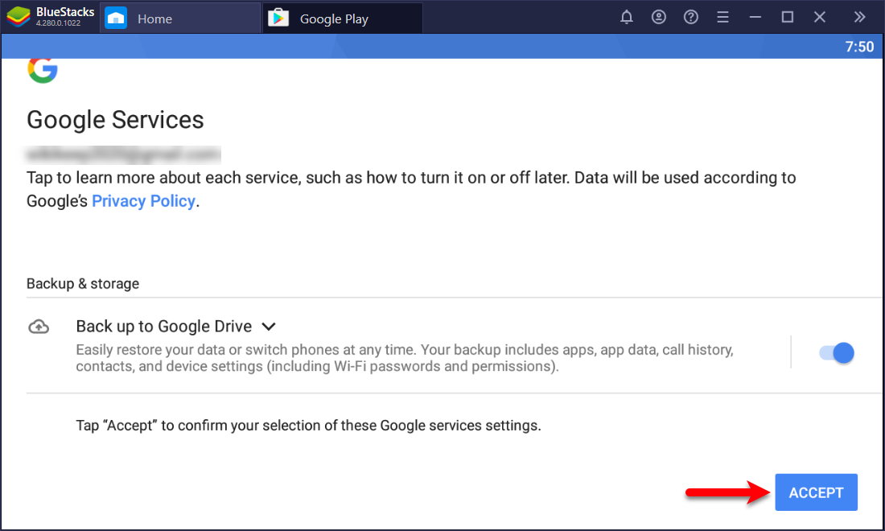Click the 'Tap "Accept" to confirm' text
885x531 pixels.
pos(309,425)
